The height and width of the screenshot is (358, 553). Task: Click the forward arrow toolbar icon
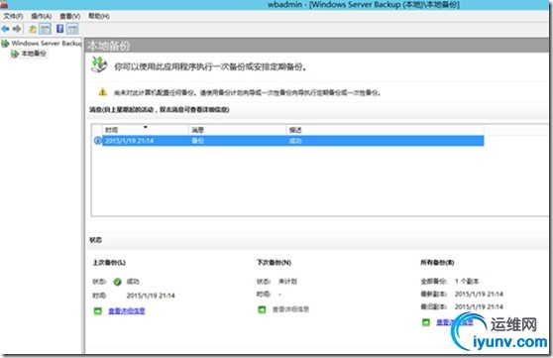coord(17,29)
